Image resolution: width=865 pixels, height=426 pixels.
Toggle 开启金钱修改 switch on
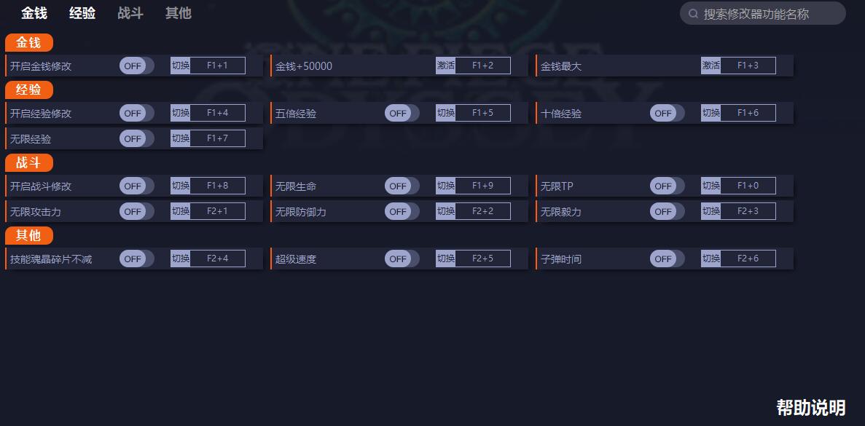click(136, 66)
